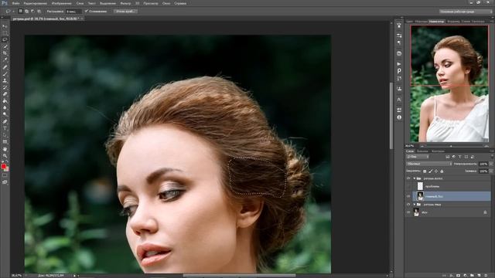Open the Изображение menu
This screenshot has width=495, height=278.
[61, 3]
